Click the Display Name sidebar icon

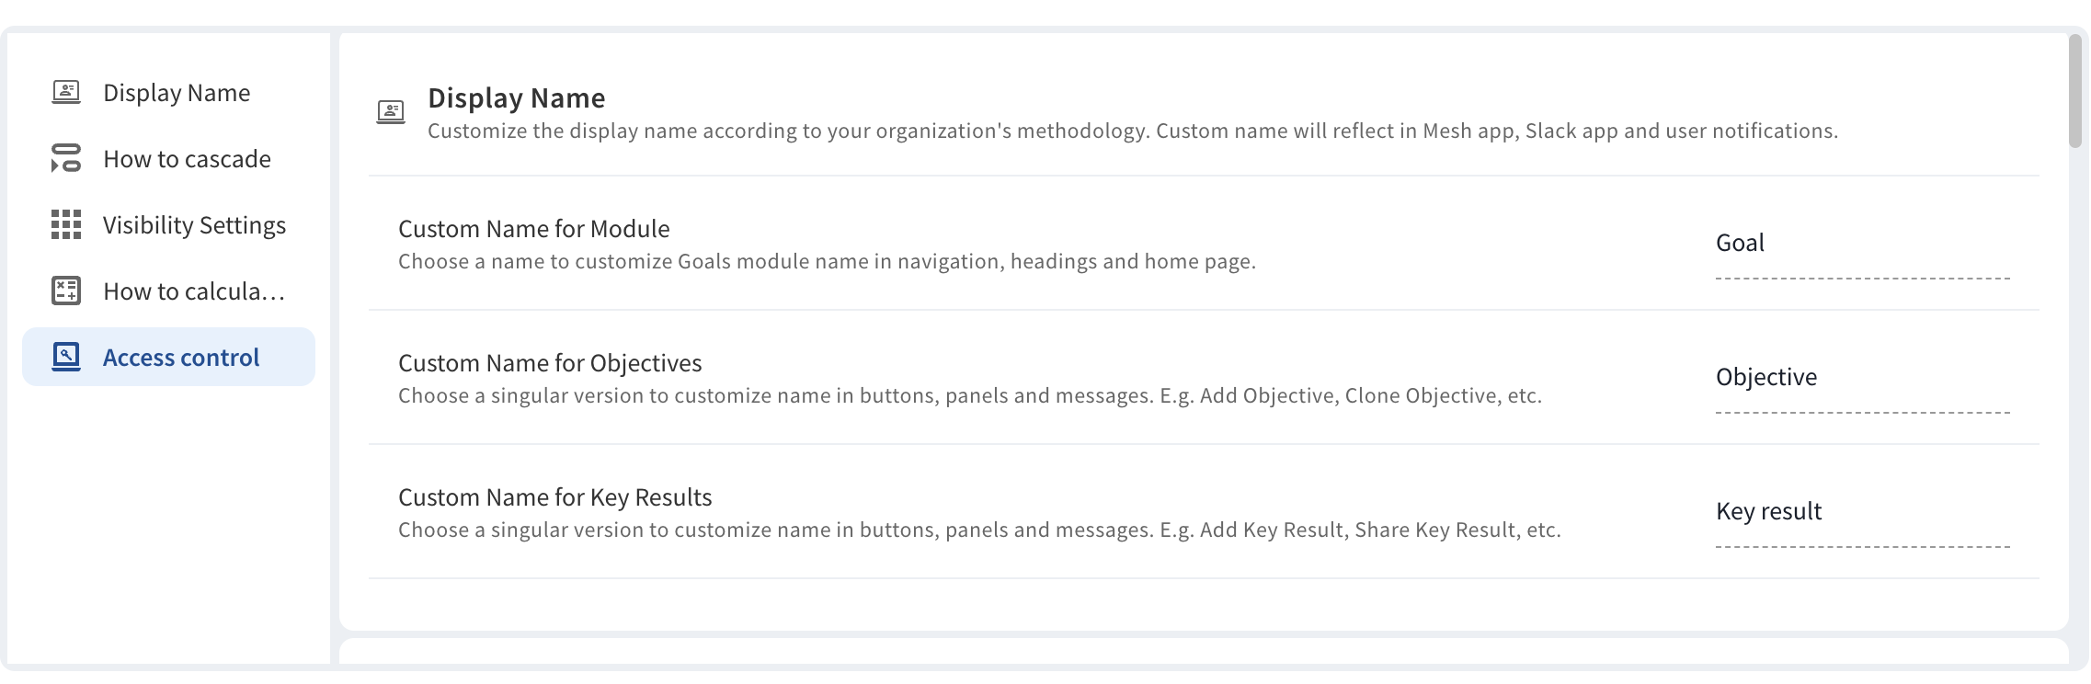(66, 92)
